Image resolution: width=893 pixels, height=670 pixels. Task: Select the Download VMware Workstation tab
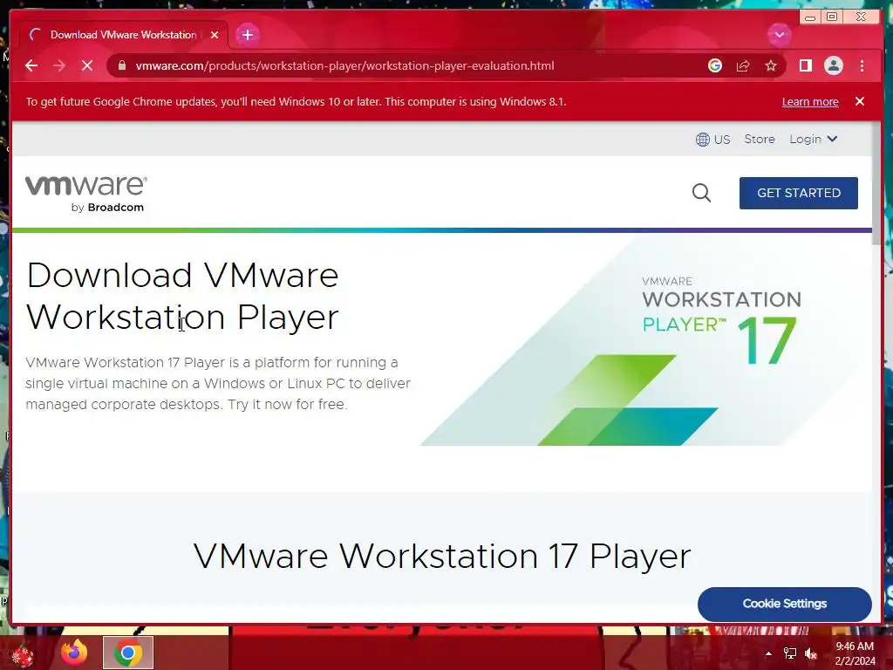(124, 35)
